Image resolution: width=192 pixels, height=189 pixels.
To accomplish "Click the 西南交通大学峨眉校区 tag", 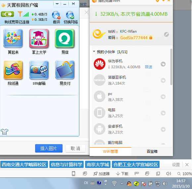I will (24, 165).
